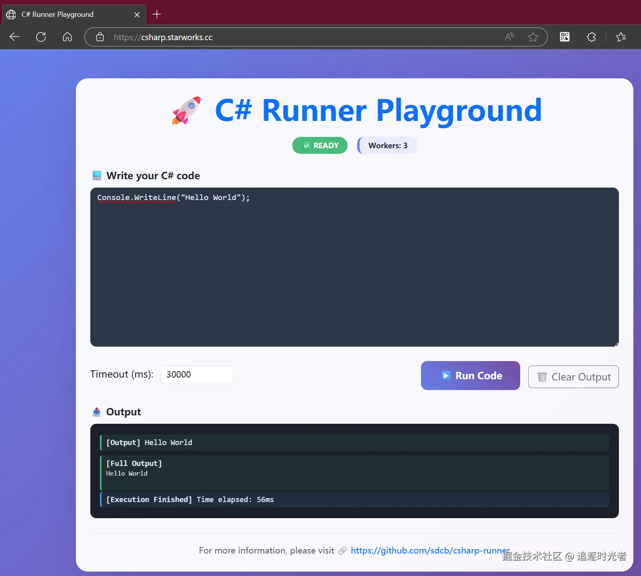Focus the Timeout (ms) input field
Viewport: 641px width, 576px height.
[x=197, y=375]
